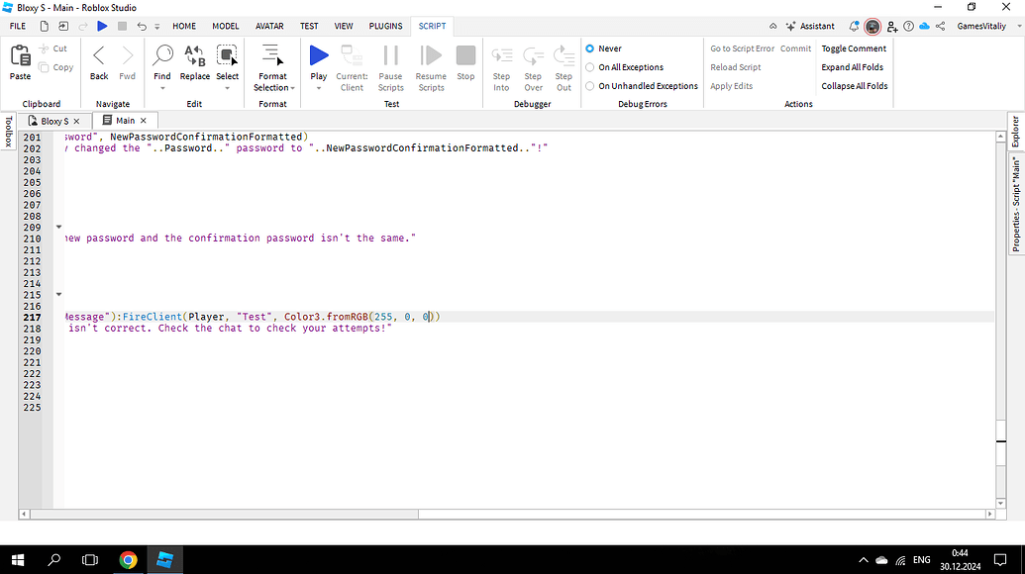Switch to the TEST ribbon tab
This screenshot has width=1025, height=574.
(309, 26)
